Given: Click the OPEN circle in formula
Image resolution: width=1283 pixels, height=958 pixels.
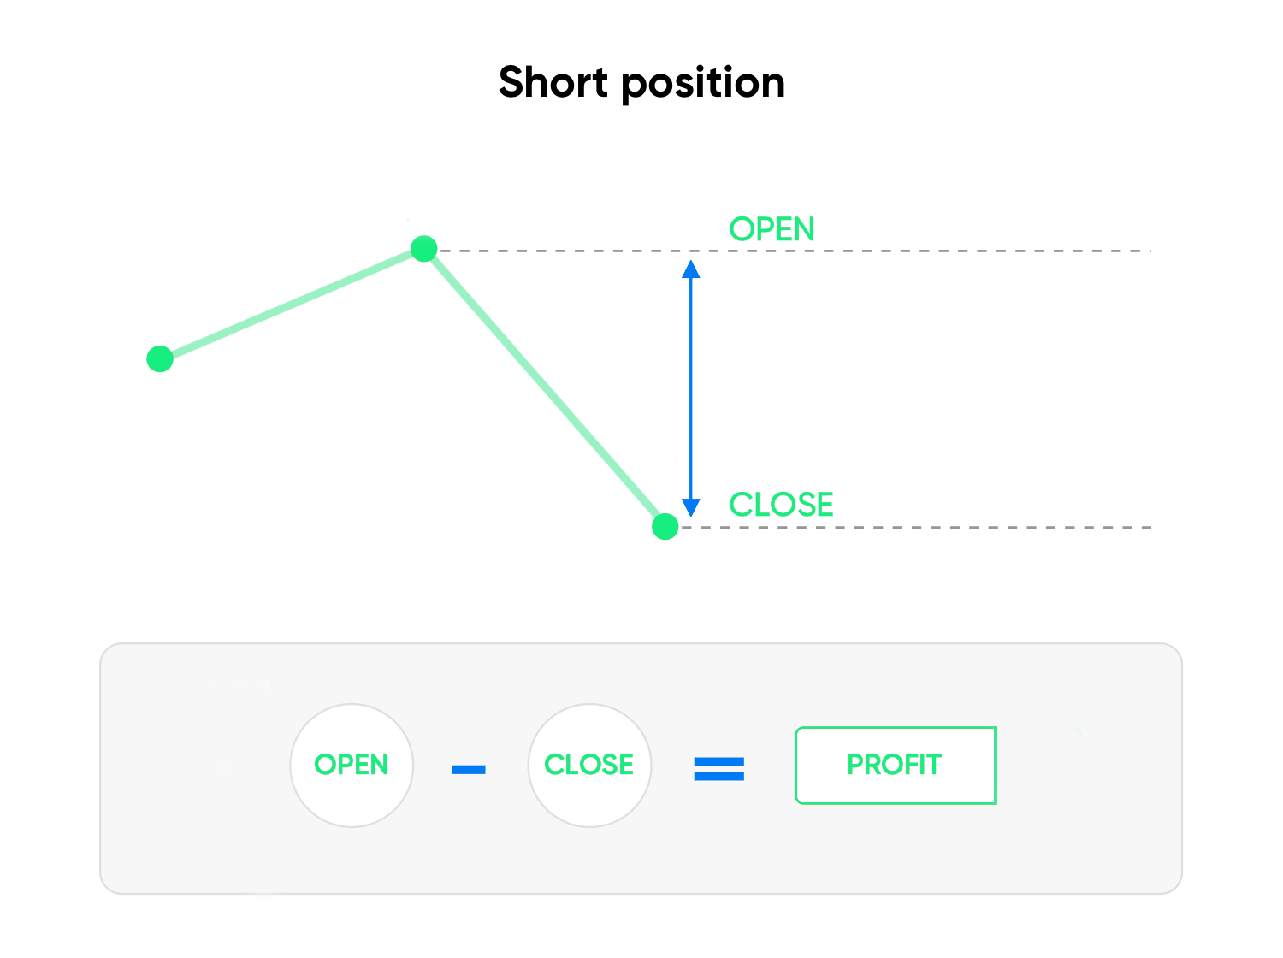Looking at the screenshot, I should point(352,765).
